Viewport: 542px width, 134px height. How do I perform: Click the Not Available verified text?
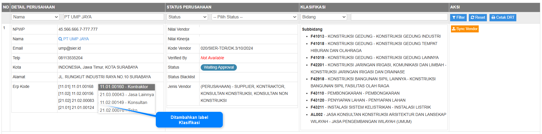pos(212,58)
